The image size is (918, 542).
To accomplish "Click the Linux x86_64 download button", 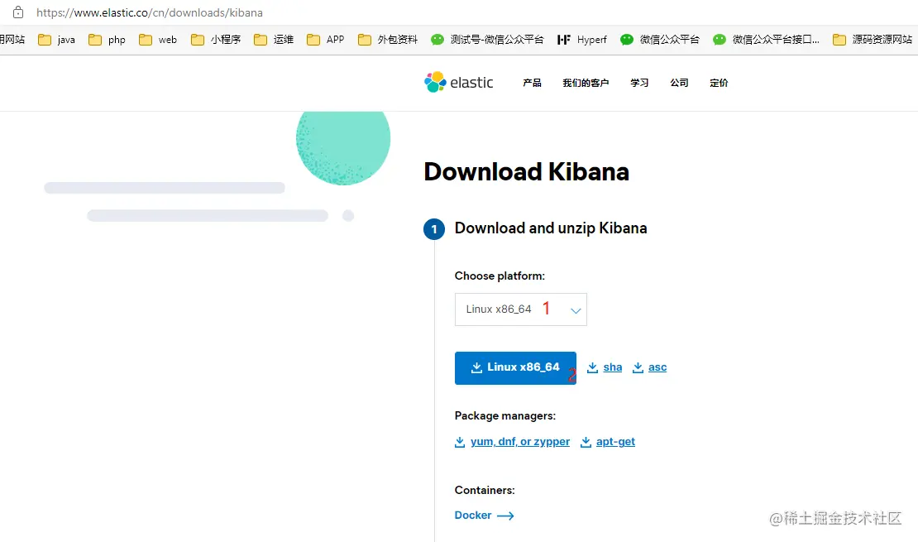I will [515, 368].
